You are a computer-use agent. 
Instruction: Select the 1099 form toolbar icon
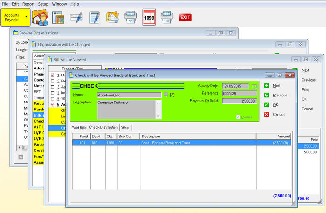coord(149,17)
